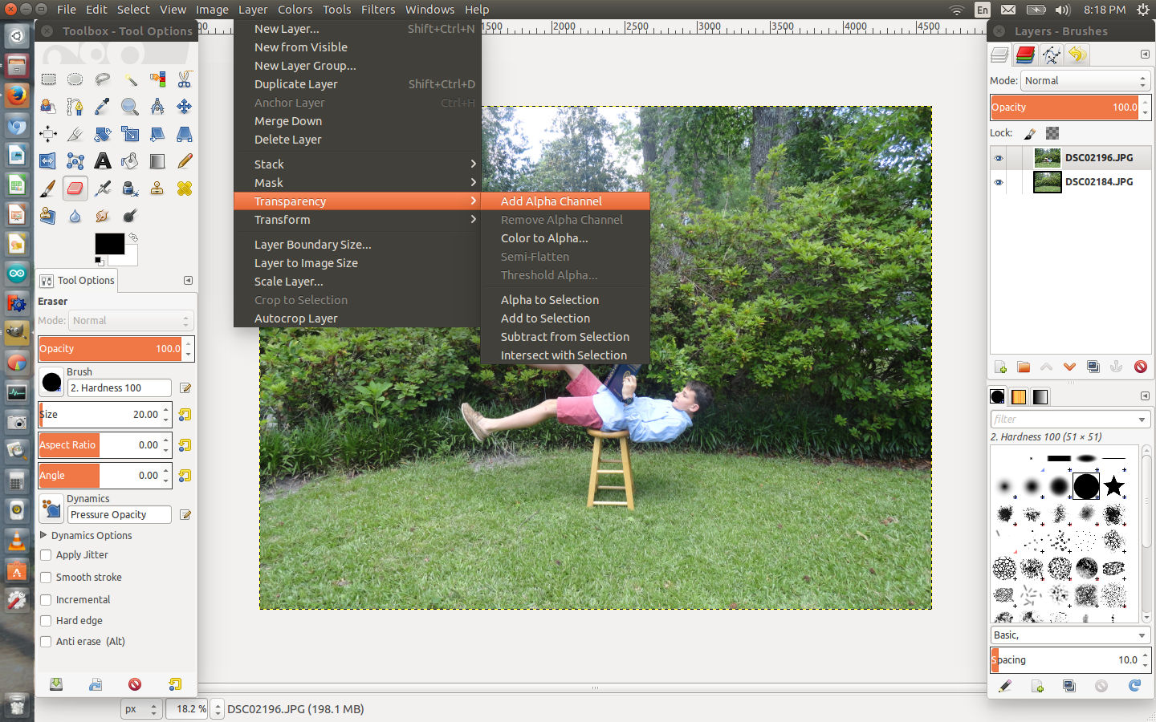Select the Zoom magnifier tool

[x=130, y=107]
